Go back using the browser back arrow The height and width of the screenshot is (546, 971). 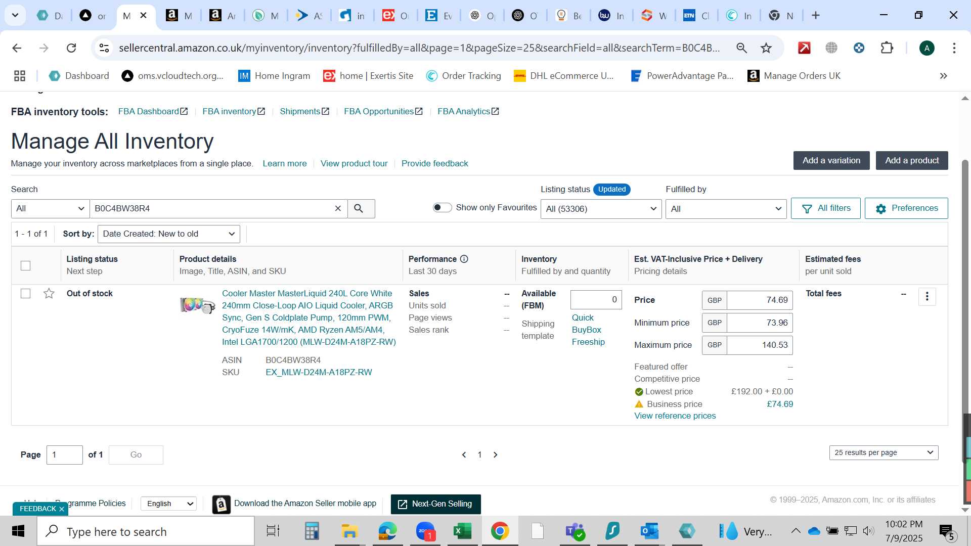click(x=17, y=48)
